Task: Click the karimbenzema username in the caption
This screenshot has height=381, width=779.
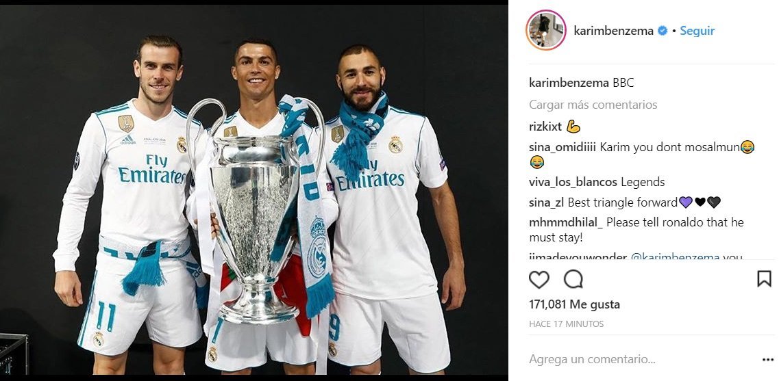Action: click(569, 83)
